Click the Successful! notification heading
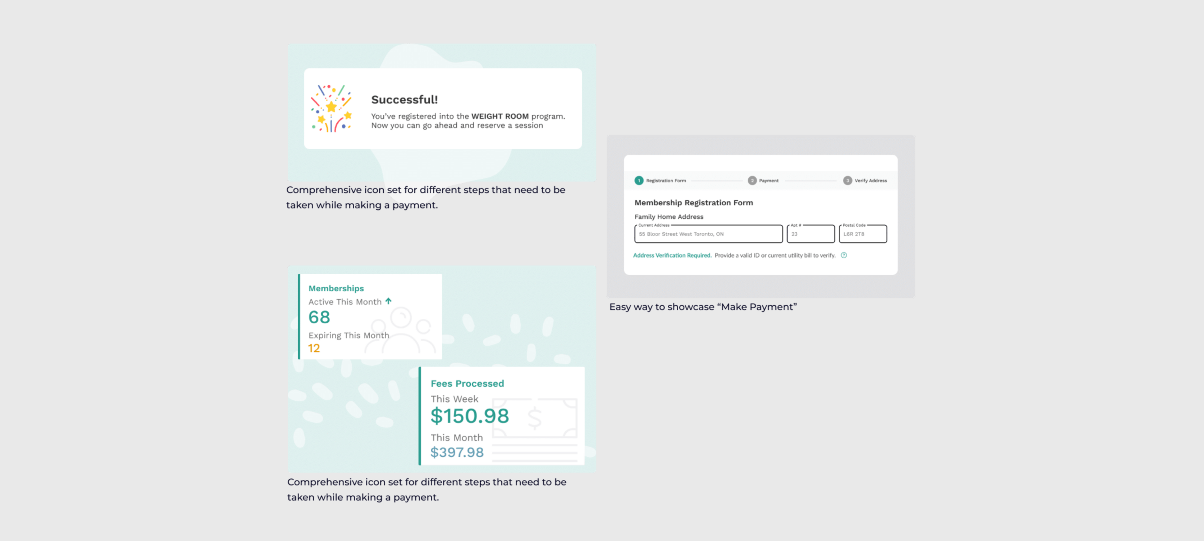This screenshot has height=541, width=1204. (404, 100)
